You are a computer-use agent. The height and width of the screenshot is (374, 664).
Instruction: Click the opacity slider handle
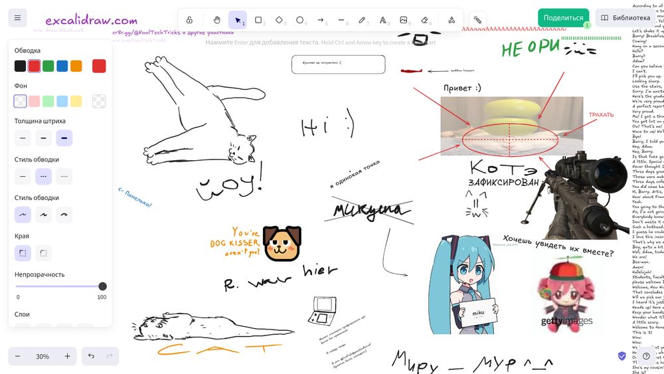click(x=102, y=286)
